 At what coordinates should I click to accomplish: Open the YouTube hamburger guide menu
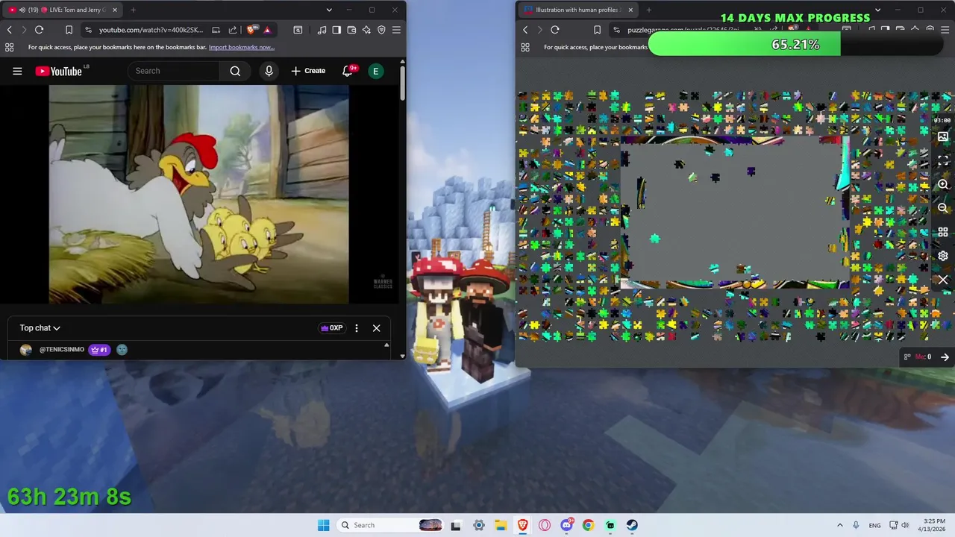coord(17,71)
